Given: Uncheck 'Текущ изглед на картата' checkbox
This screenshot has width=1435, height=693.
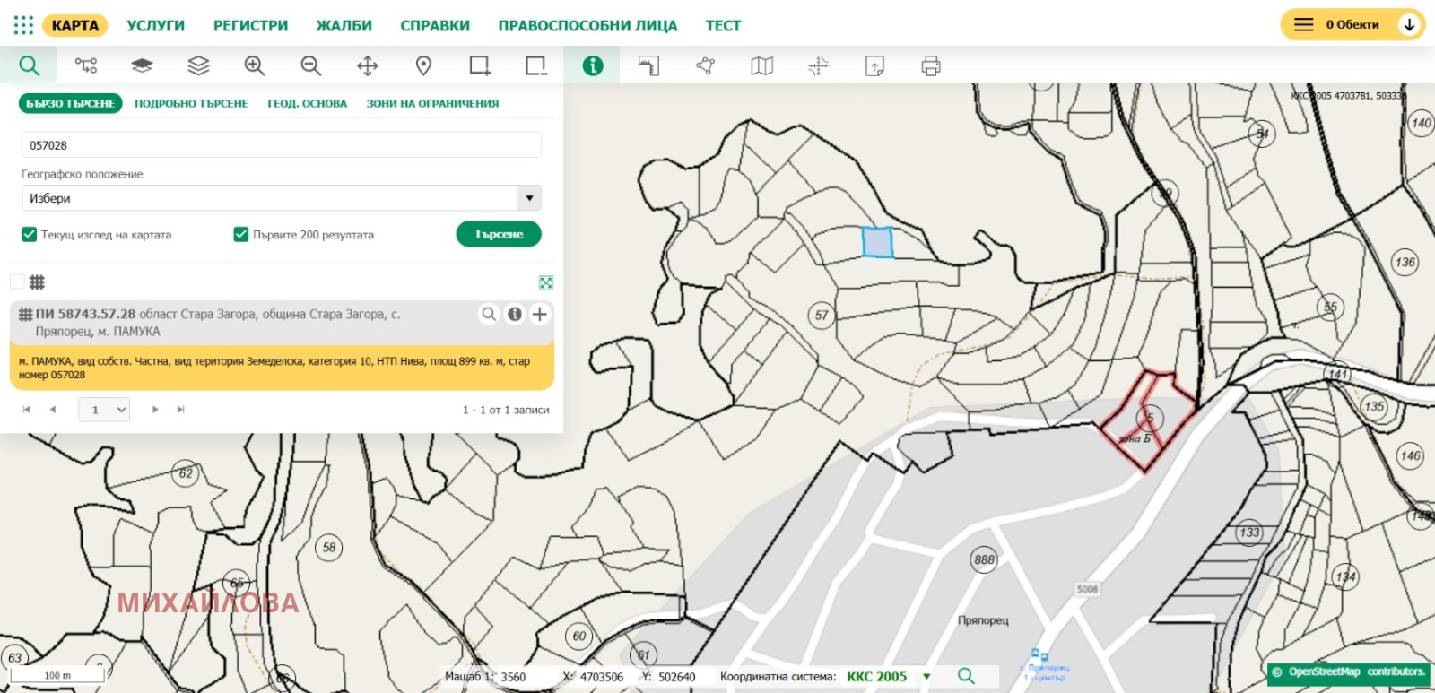Looking at the screenshot, I should 29,235.
